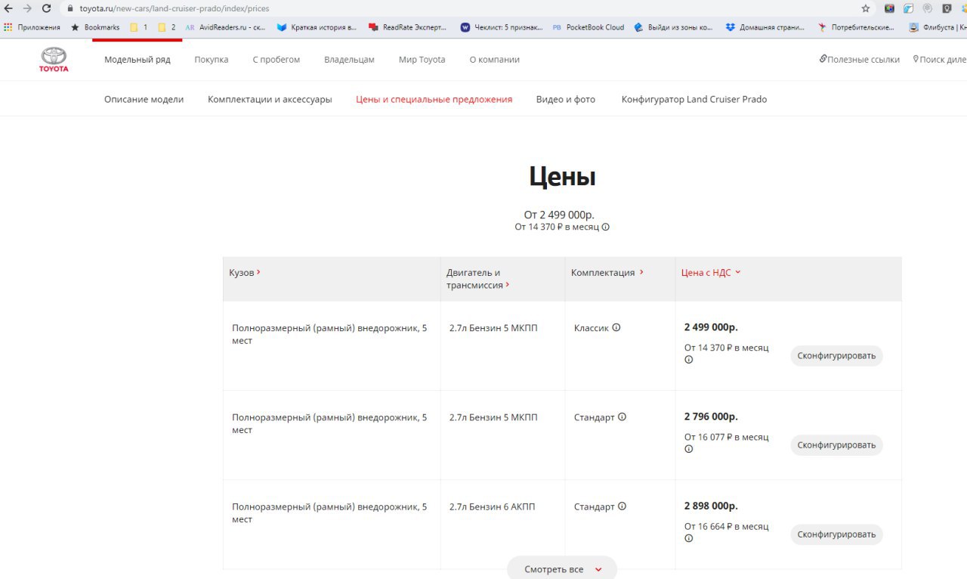Click the blue feather extension icon

[x=908, y=8]
